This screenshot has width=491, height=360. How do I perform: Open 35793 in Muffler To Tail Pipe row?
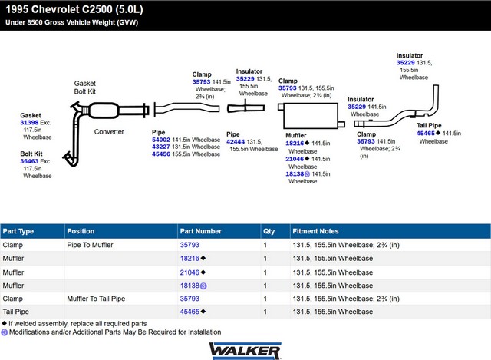(x=189, y=299)
